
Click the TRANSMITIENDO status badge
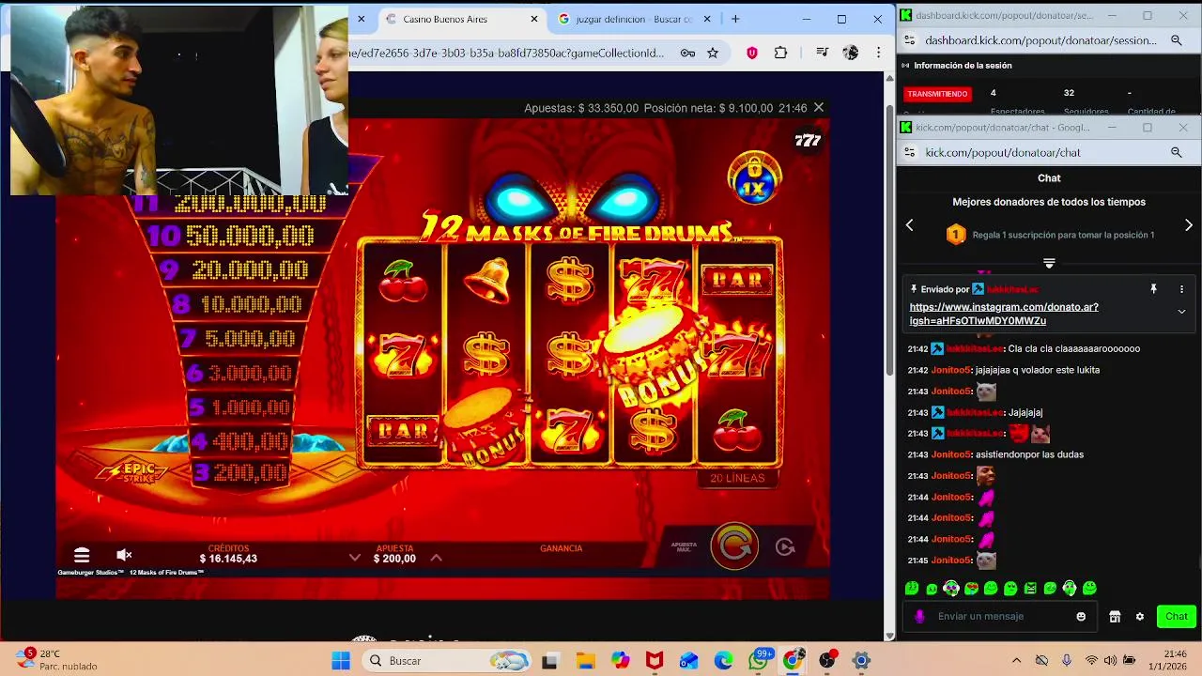(937, 94)
